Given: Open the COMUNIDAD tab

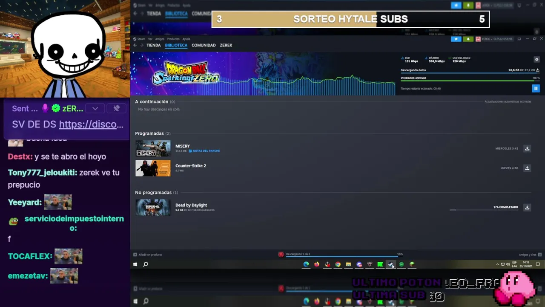Looking at the screenshot, I should 204,45.
